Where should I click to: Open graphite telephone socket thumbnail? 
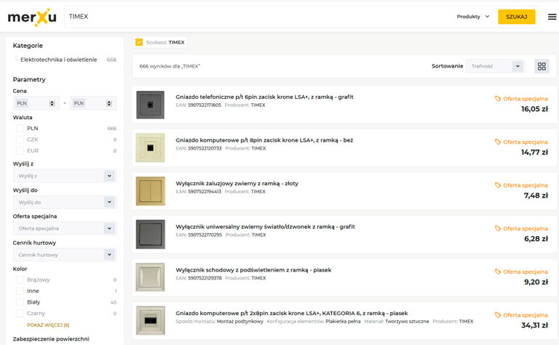tap(150, 105)
